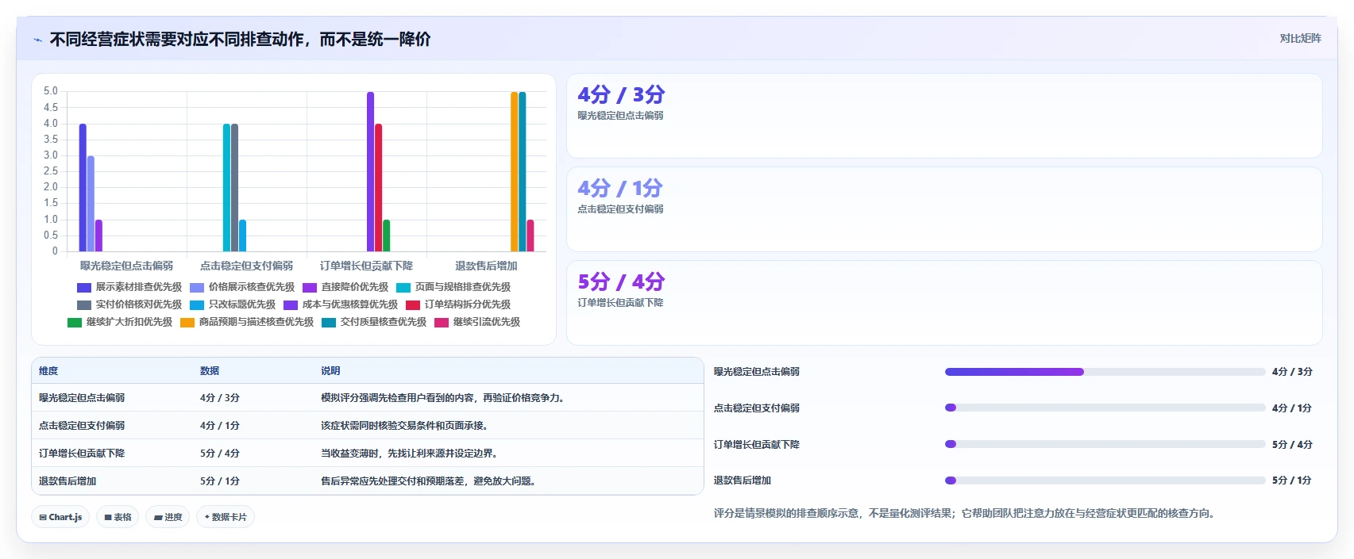The image size is (1354, 559).
Task: Click the header icon beside the title
Action: coord(37,40)
